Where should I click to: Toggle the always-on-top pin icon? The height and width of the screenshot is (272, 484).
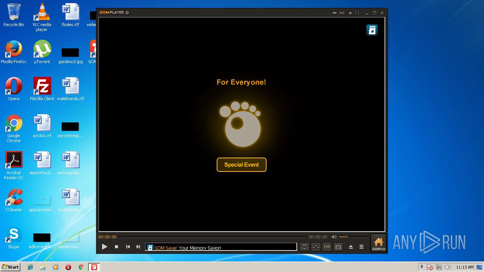pyautogui.click(x=350, y=13)
